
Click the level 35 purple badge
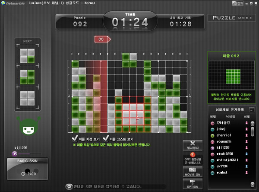click(x=15, y=154)
